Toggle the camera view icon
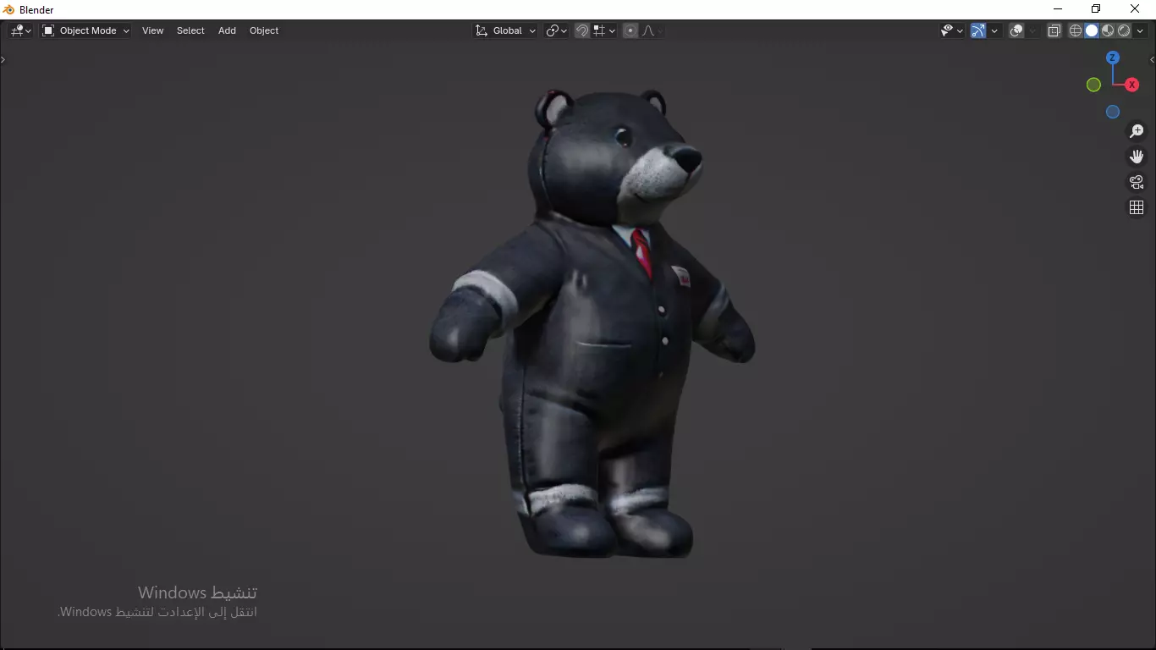This screenshot has height=650, width=1156. (1137, 182)
